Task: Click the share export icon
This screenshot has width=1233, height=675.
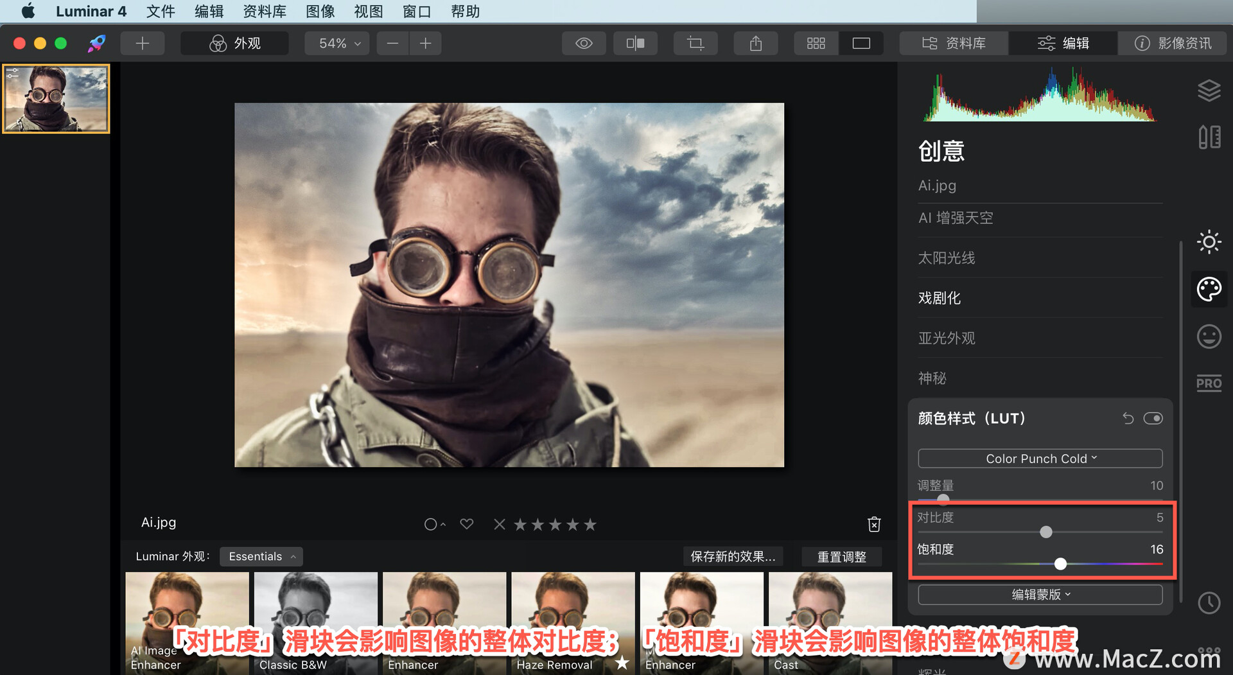Action: [756, 43]
